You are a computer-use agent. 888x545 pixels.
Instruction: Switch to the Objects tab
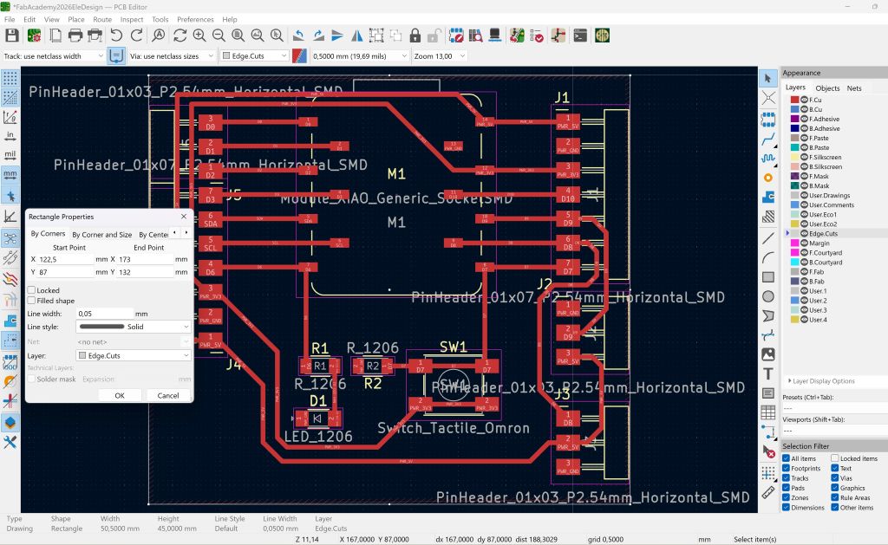coord(827,88)
